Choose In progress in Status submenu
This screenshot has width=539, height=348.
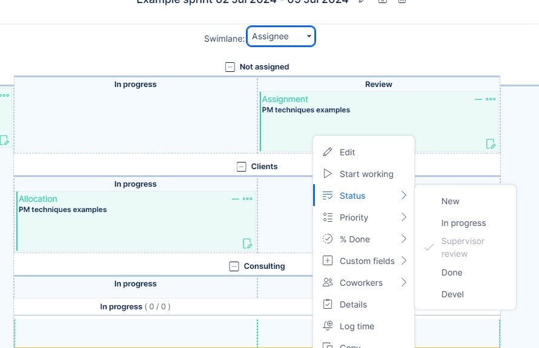coord(463,223)
